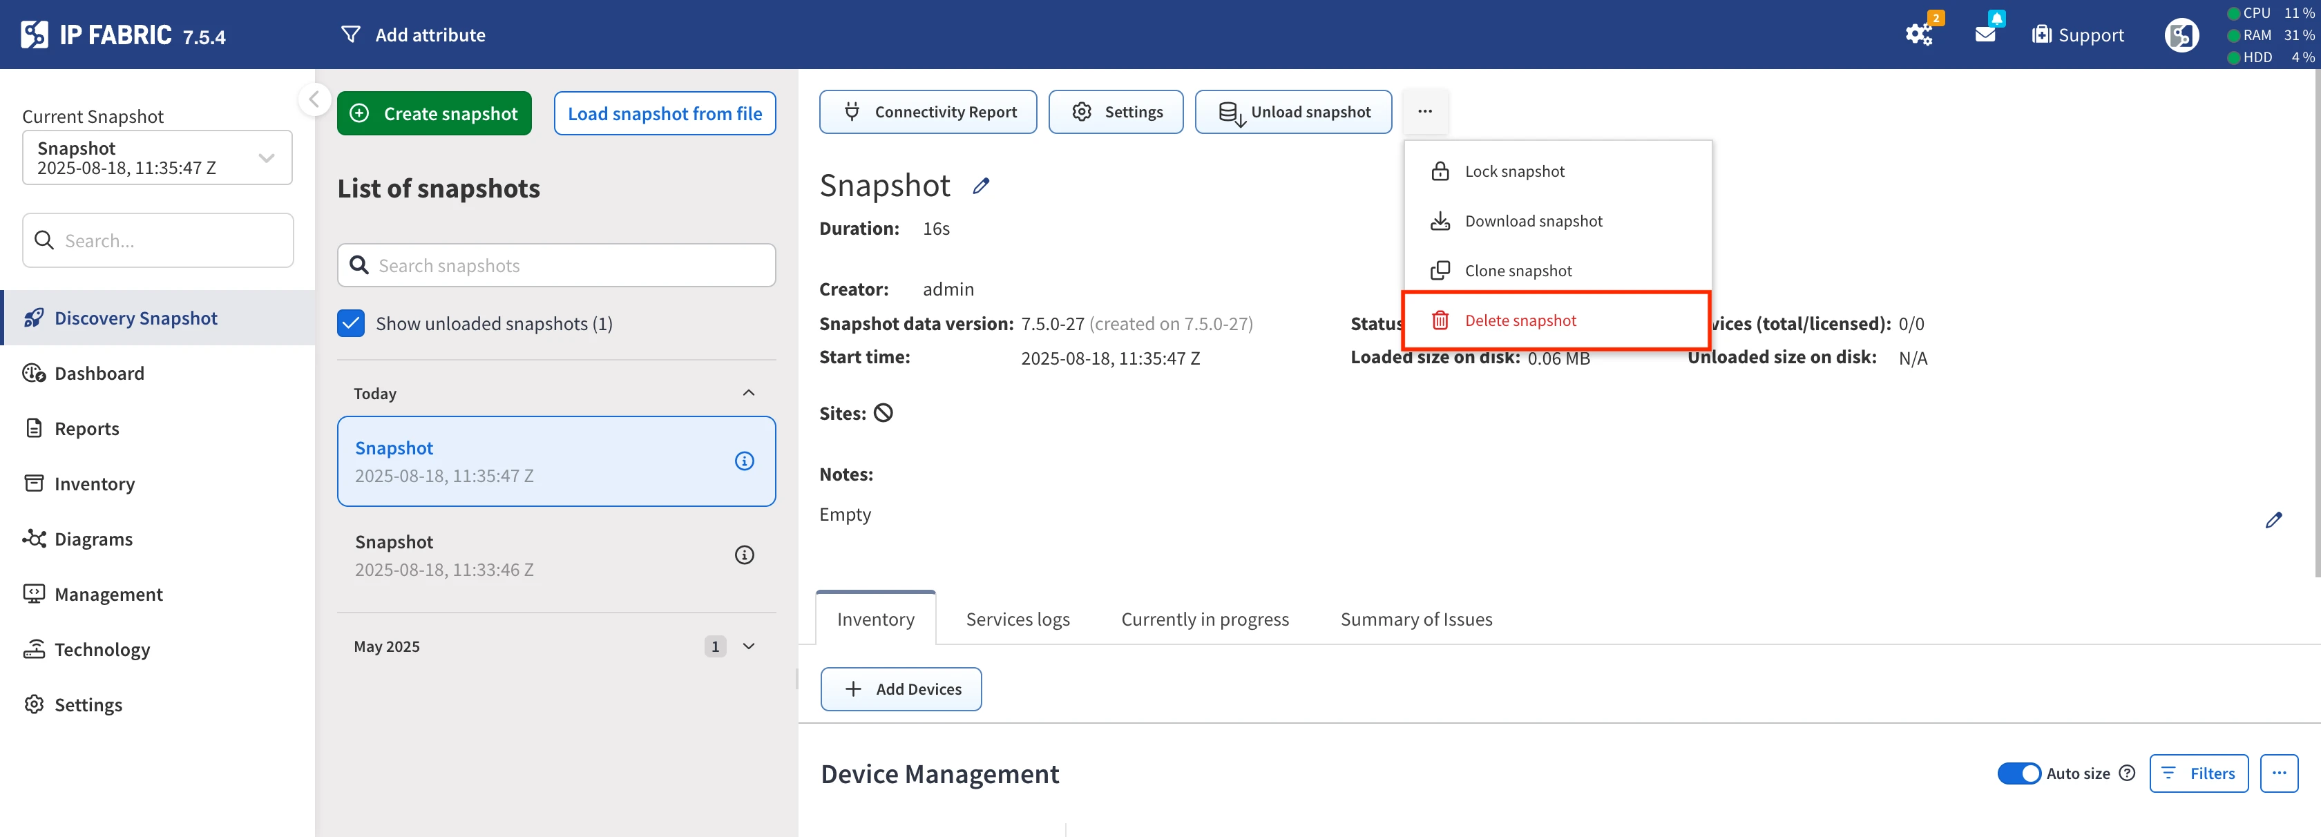Collapse the sidebar with the arrow icon
Screen dimensions: 2321x837
[314, 99]
